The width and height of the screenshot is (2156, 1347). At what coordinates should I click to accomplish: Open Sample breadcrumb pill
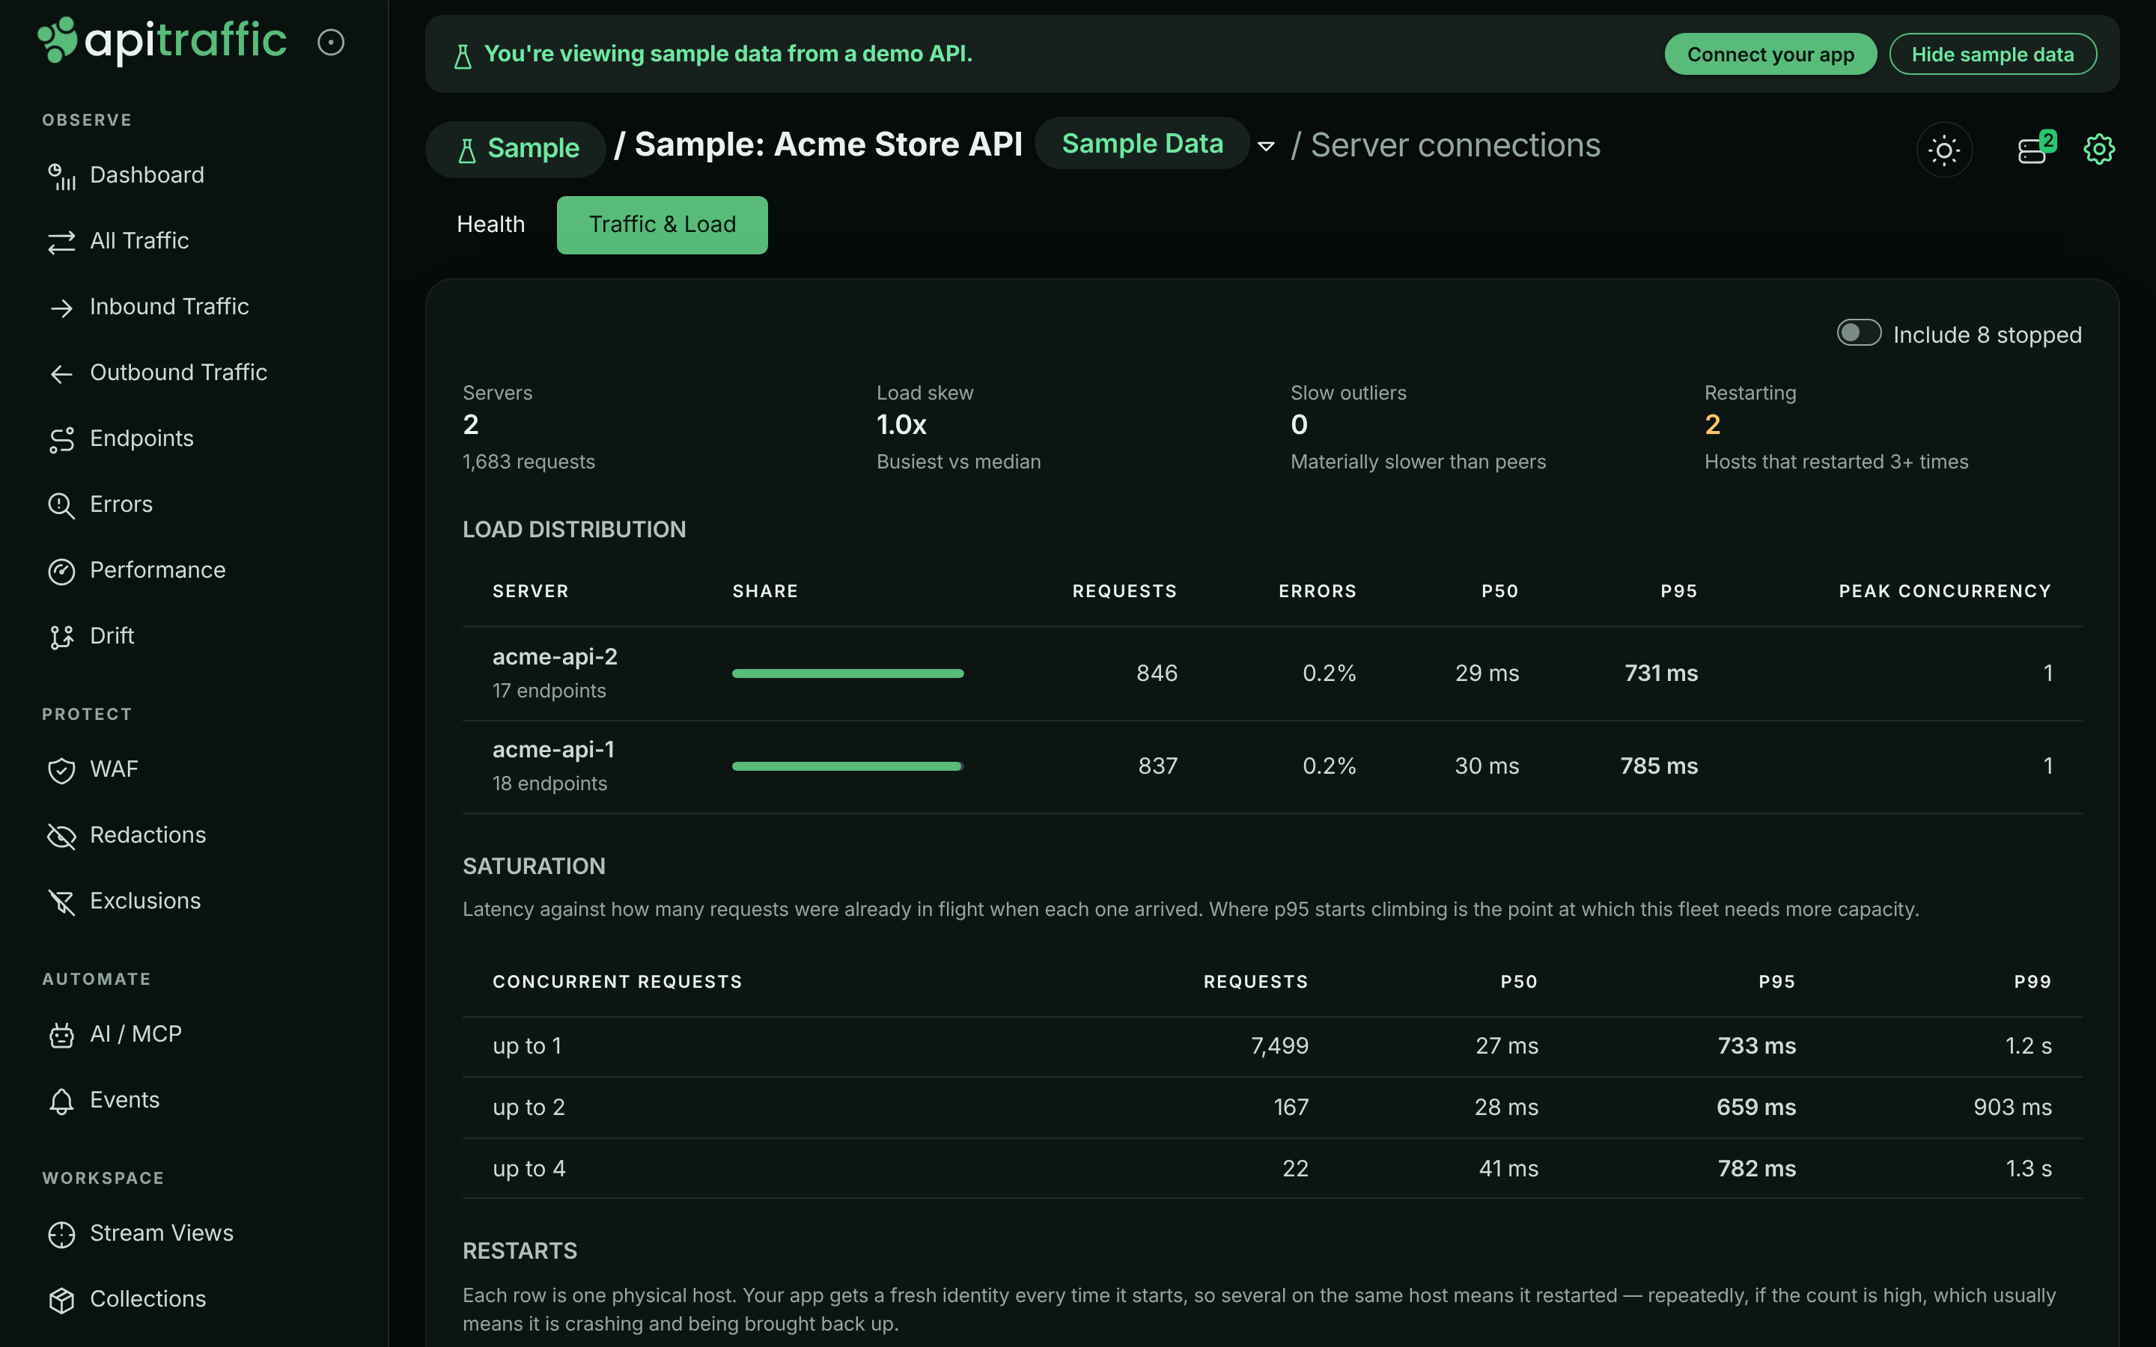(x=515, y=149)
